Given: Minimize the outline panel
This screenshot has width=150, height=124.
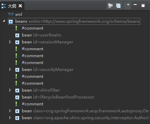Looking at the screenshot, I should (135, 4).
